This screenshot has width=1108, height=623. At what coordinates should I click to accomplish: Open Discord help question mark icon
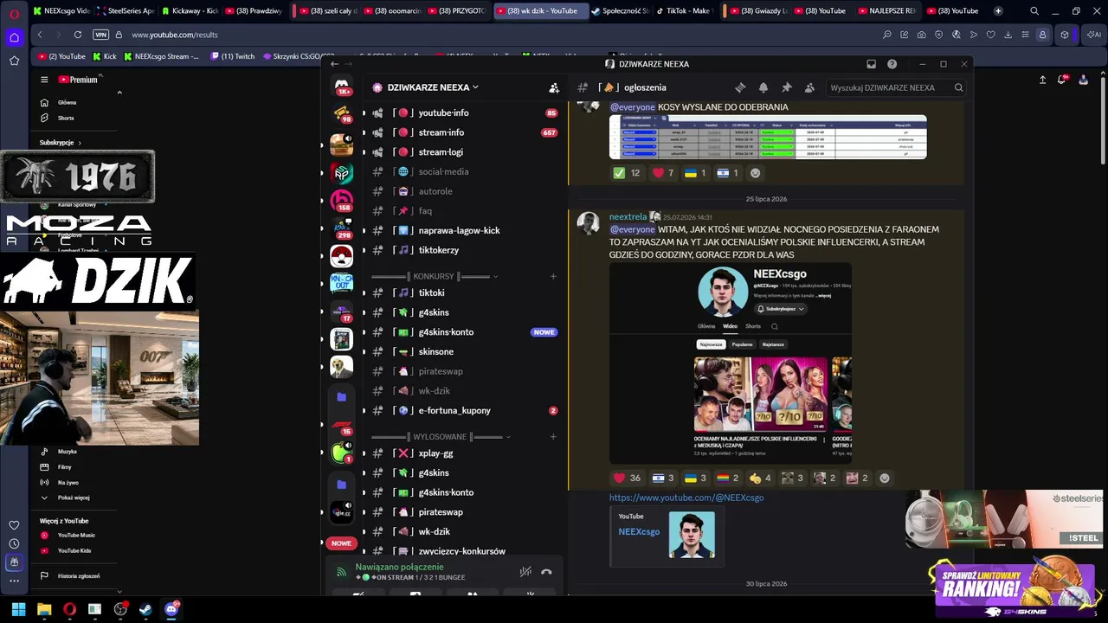point(892,64)
